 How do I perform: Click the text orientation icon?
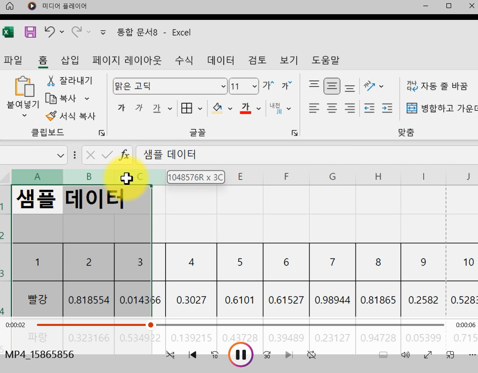[x=369, y=86]
